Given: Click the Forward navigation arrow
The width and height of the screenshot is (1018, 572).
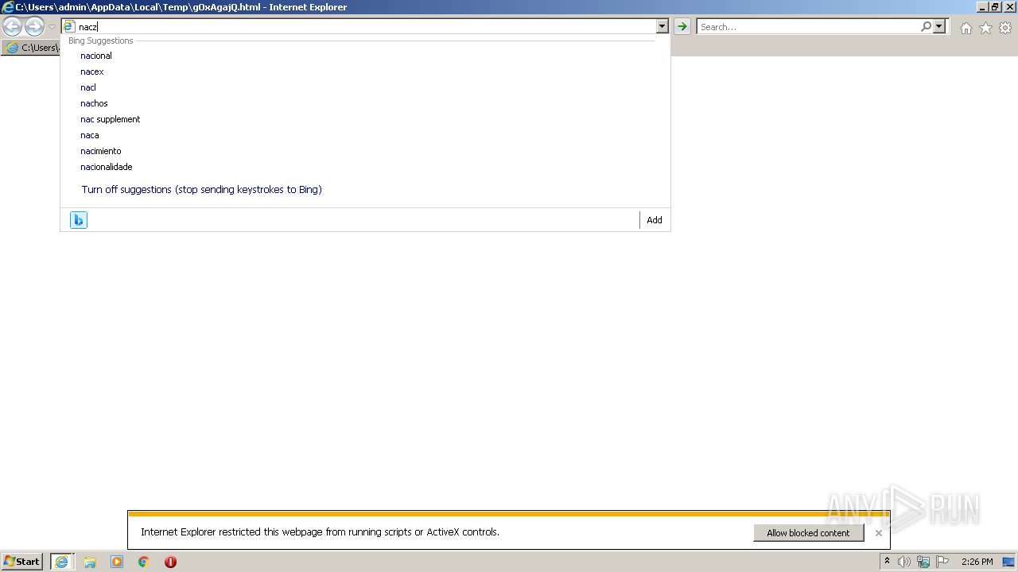Looking at the screenshot, I should [34, 27].
